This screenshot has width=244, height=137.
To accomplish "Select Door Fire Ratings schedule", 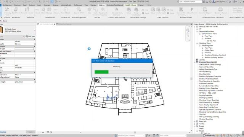I will pos(205,72).
